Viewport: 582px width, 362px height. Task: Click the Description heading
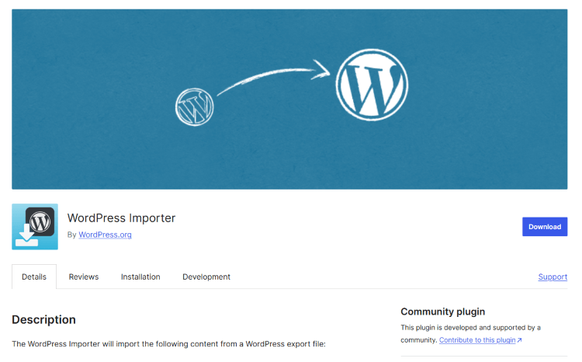point(43,319)
